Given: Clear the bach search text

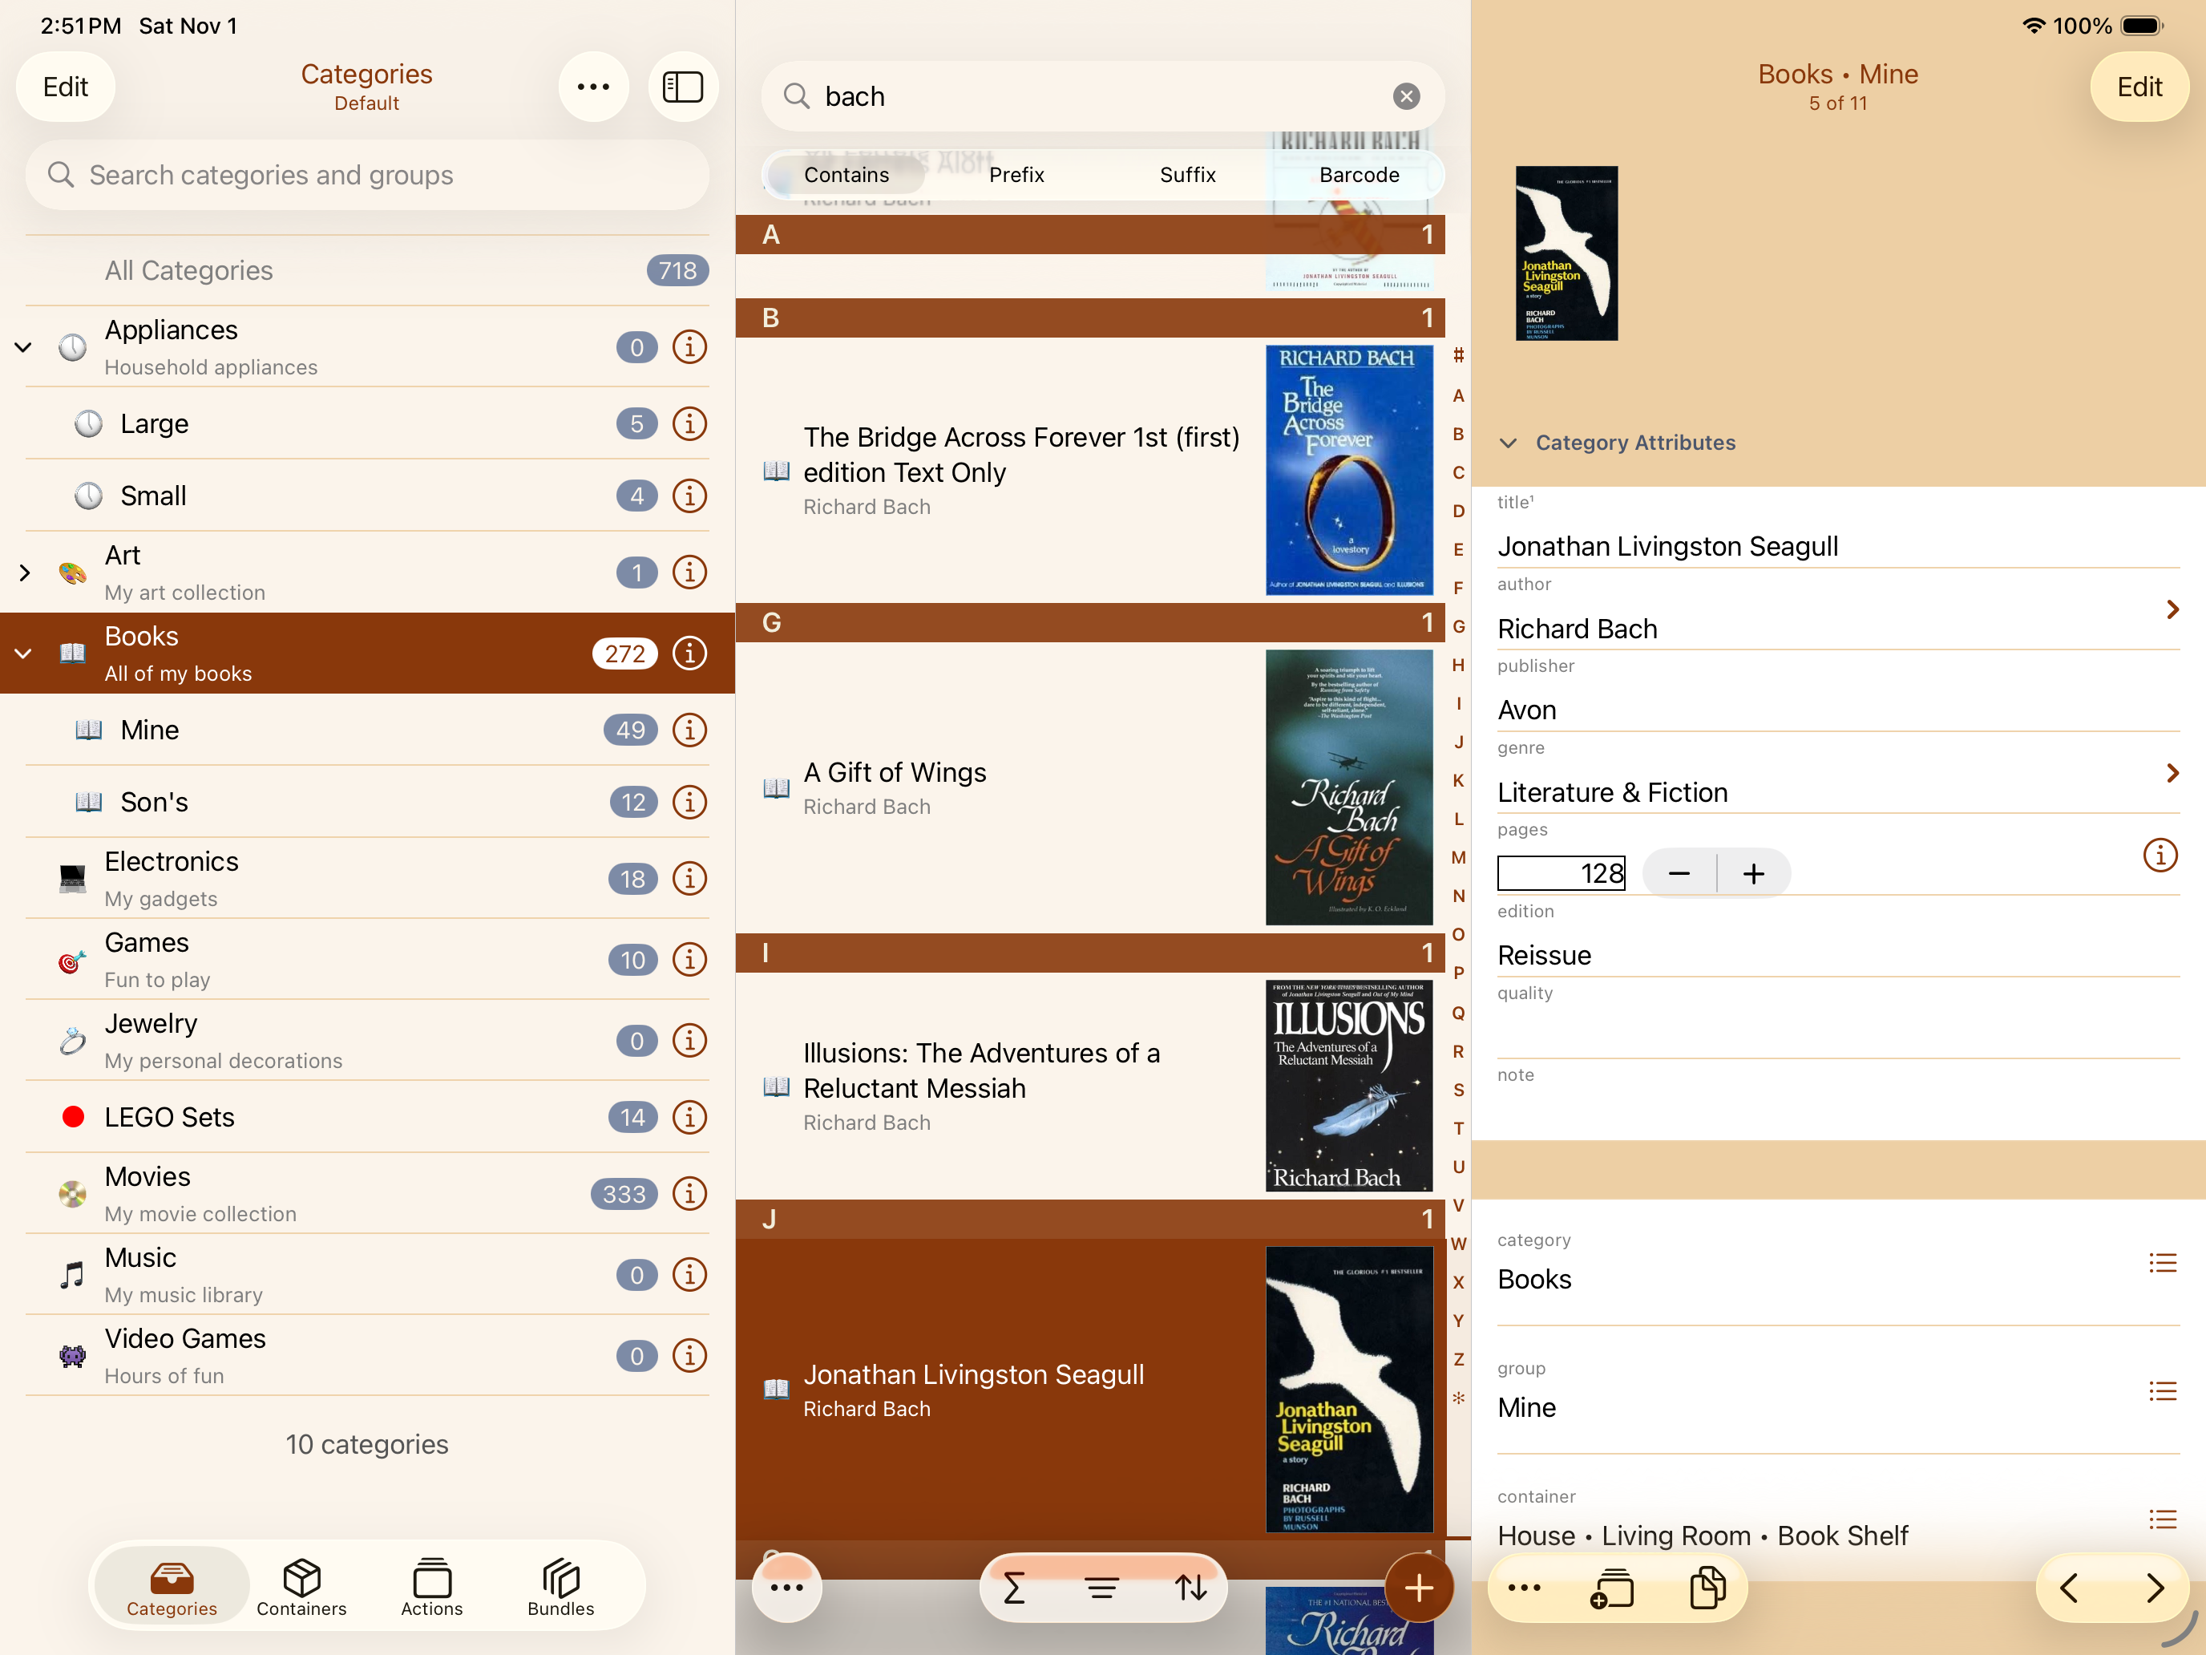Looking at the screenshot, I should 1405,95.
